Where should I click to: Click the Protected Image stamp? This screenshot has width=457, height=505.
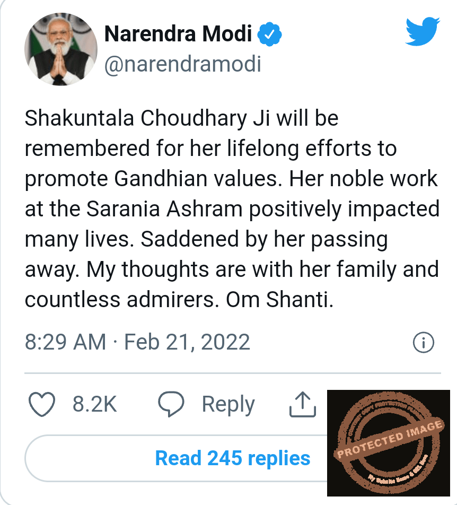click(x=388, y=442)
